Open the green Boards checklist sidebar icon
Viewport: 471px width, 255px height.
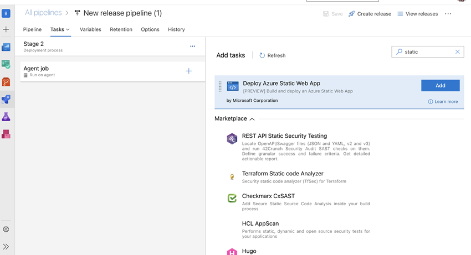click(6, 64)
